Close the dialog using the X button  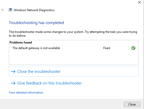[139, 2]
